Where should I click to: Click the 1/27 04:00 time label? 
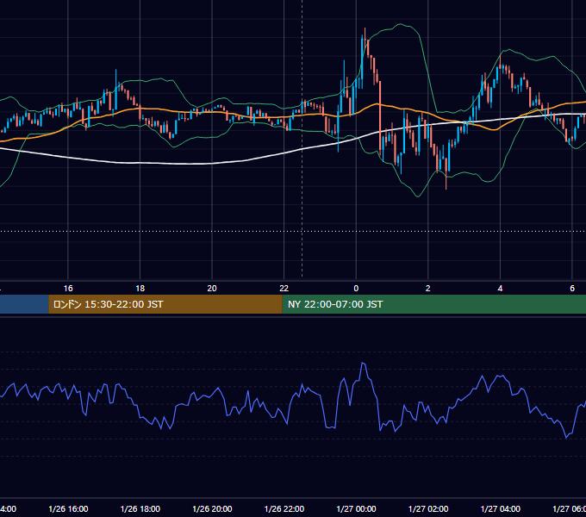[x=501, y=508]
